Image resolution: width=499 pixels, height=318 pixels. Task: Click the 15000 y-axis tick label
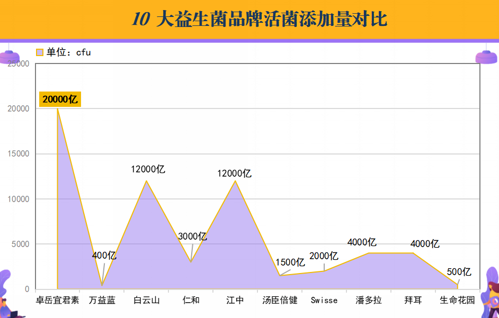tap(19, 154)
